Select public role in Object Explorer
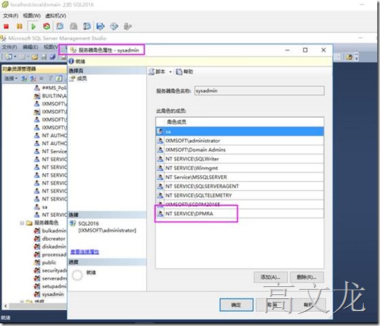380x326 pixels. click(x=49, y=263)
